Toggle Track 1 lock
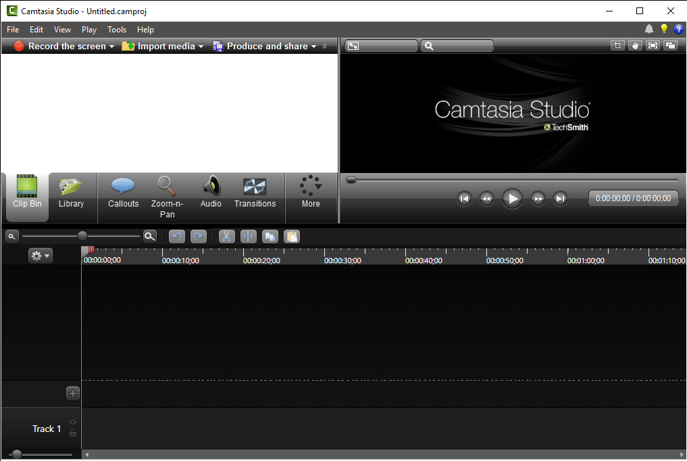 tap(73, 433)
